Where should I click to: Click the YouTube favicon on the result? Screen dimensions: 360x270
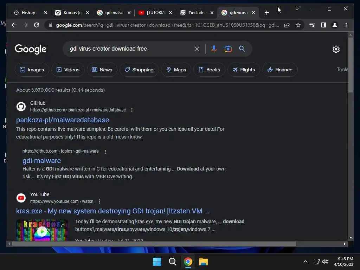(21, 198)
